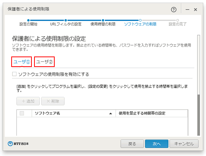The image size is (206, 156).
Task: Click the 設定の完了 step circle
Action: [x=178, y=20]
